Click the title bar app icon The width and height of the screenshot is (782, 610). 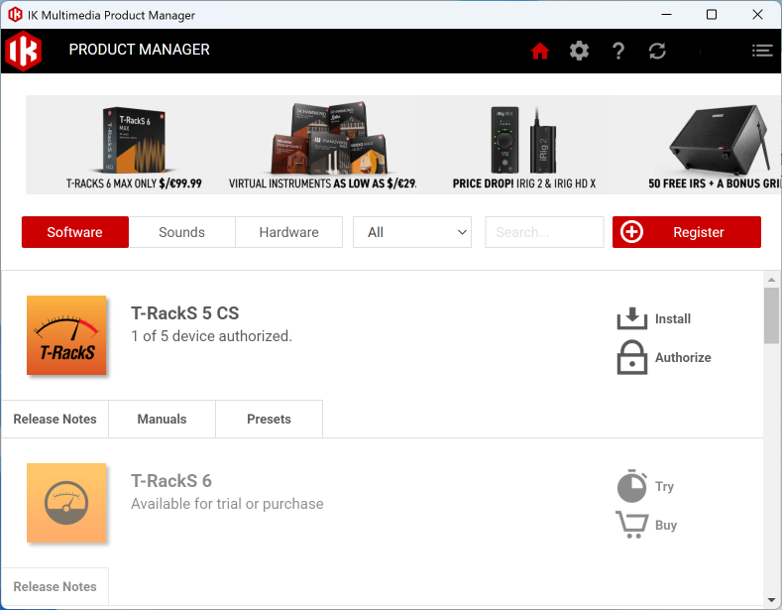point(15,15)
